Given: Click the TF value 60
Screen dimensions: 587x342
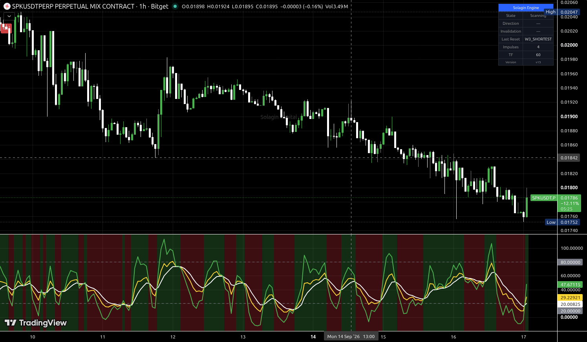Looking at the screenshot, I should pyautogui.click(x=538, y=55).
